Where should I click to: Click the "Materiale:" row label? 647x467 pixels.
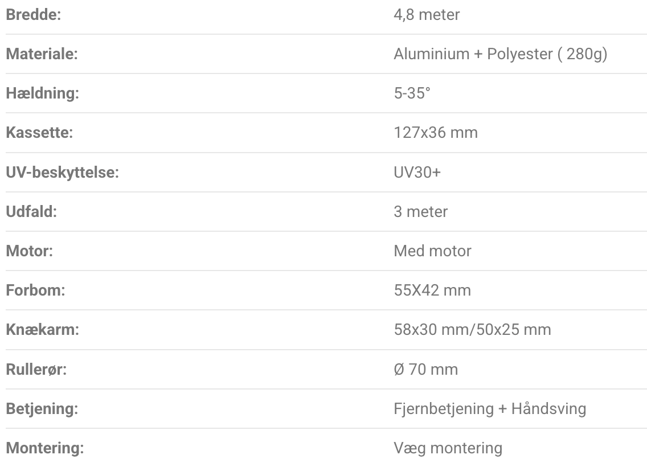42,54
